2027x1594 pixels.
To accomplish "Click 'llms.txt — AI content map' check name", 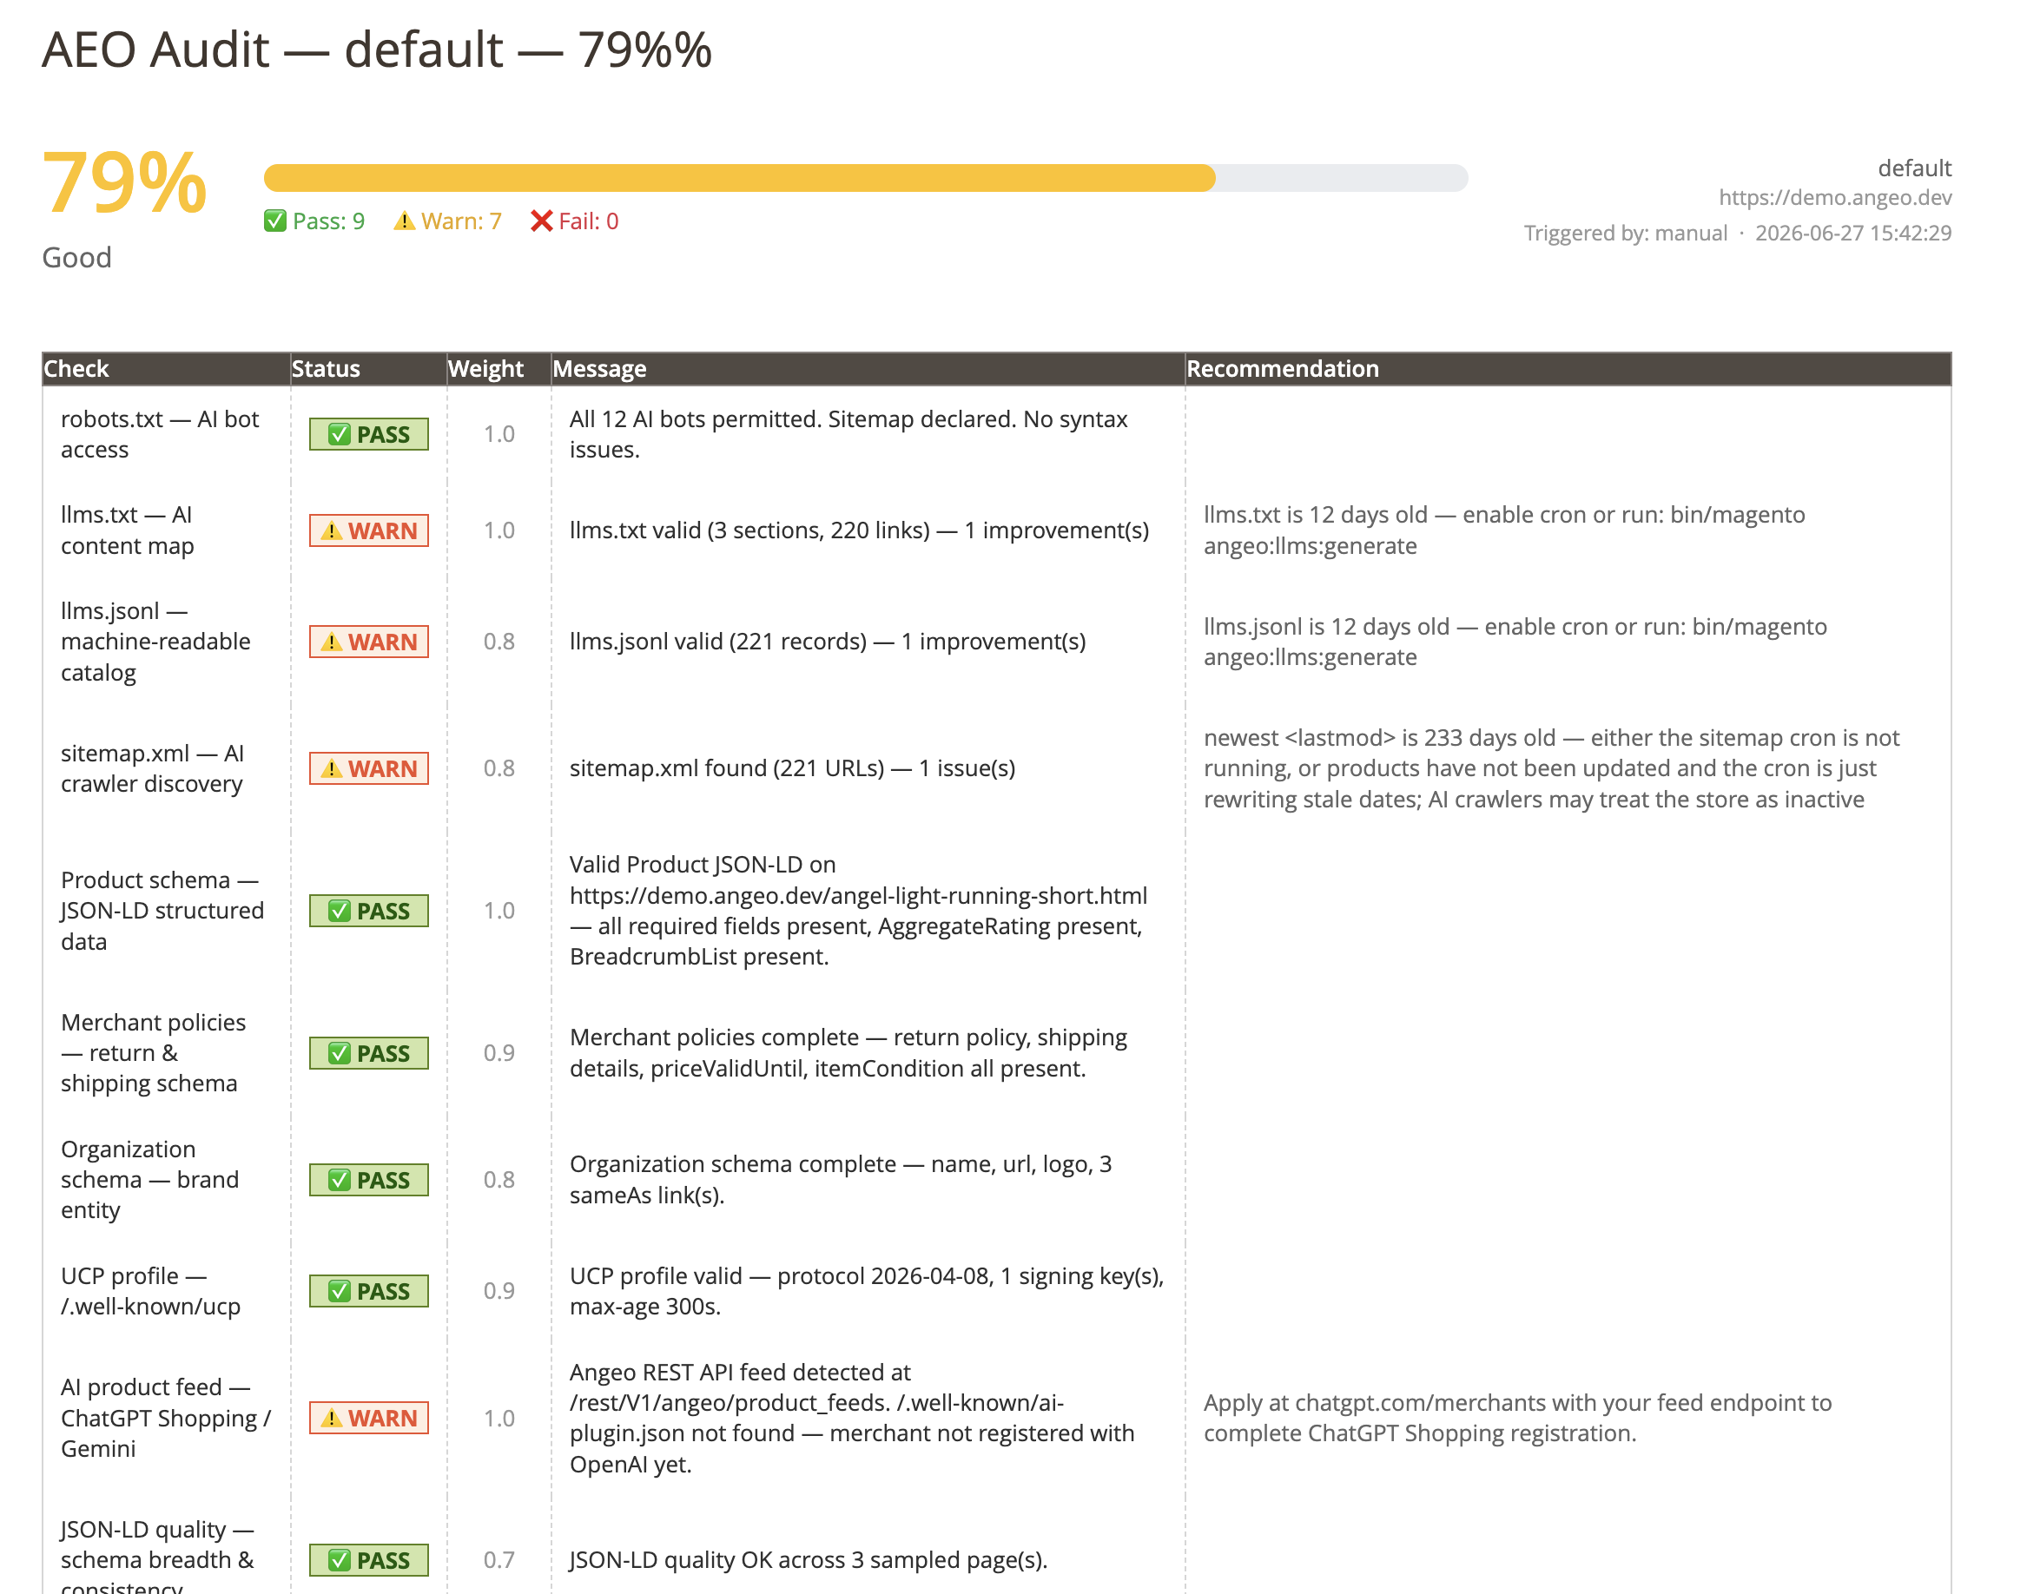I will point(127,530).
